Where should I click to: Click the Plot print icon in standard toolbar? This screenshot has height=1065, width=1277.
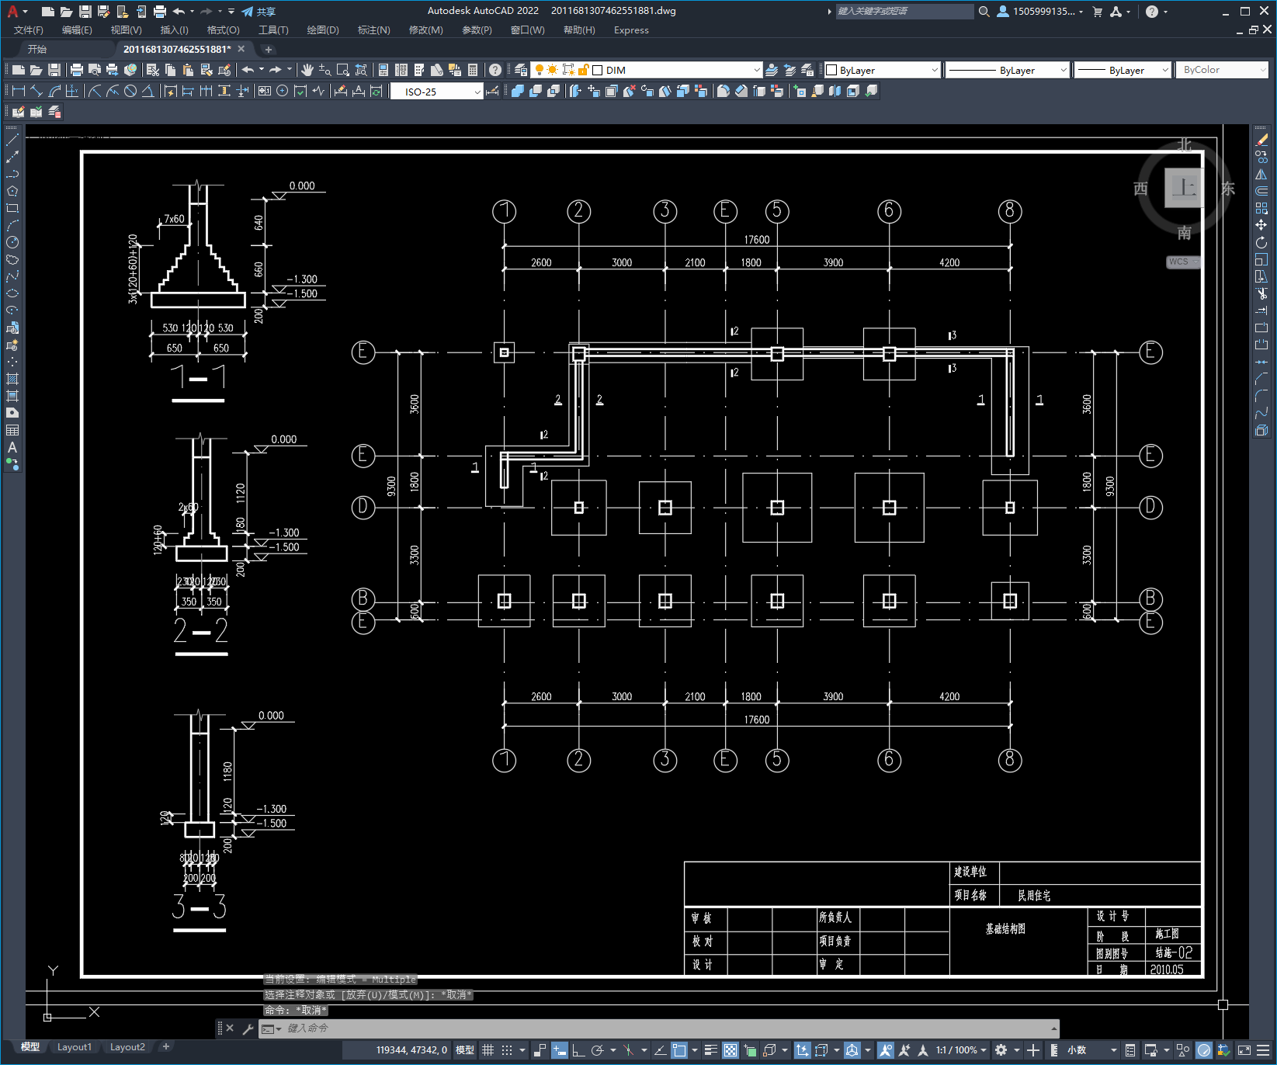[x=77, y=70]
